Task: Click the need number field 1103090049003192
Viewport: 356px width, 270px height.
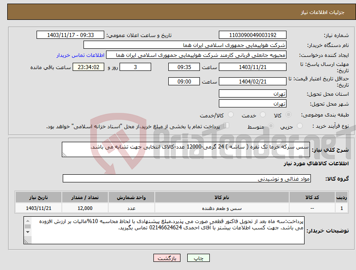Action: coord(253,35)
